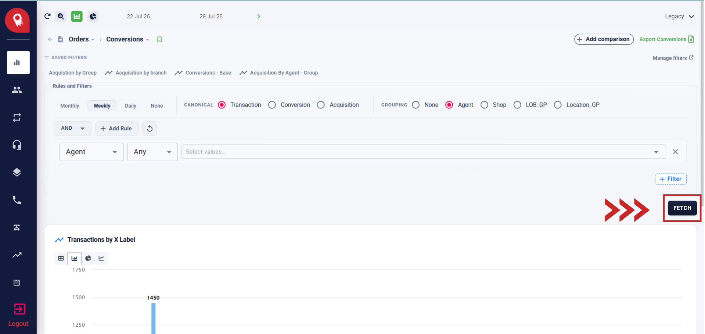The height and width of the screenshot is (334, 705).
Task: Click the green next-date arrow
Action: pyautogui.click(x=259, y=16)
